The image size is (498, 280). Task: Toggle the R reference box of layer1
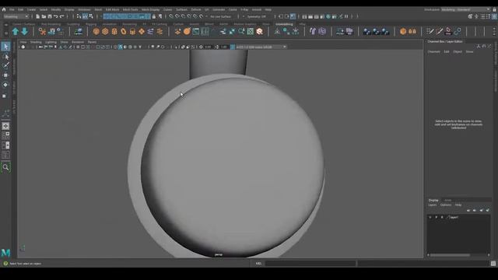point(442,218)
